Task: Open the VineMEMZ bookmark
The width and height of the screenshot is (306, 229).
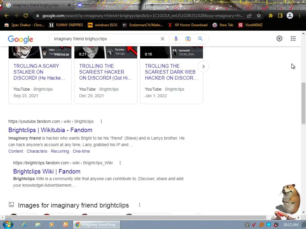Action: [x=250, y=25]
